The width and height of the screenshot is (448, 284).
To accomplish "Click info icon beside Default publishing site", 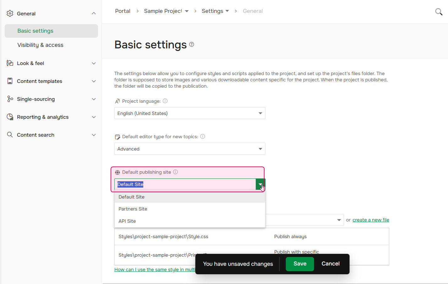I will (x=176, y=172).
